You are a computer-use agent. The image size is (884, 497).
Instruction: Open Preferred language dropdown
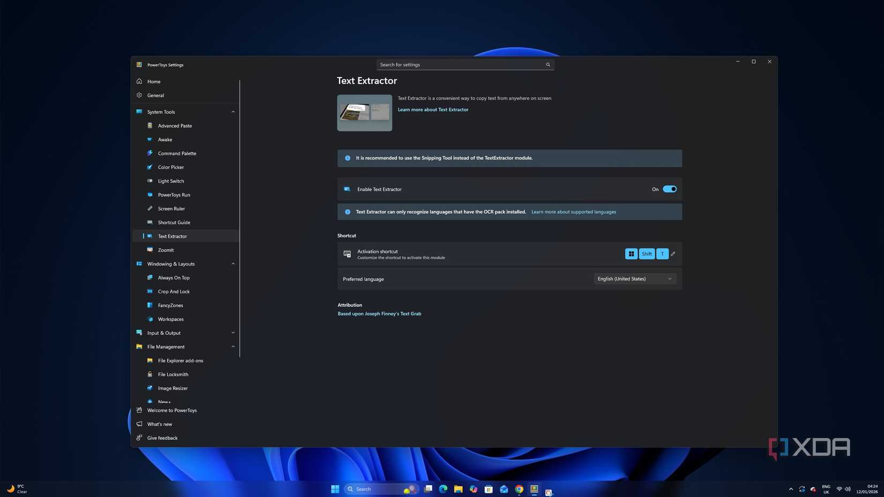pyautogui.click(x=635, y=279)
